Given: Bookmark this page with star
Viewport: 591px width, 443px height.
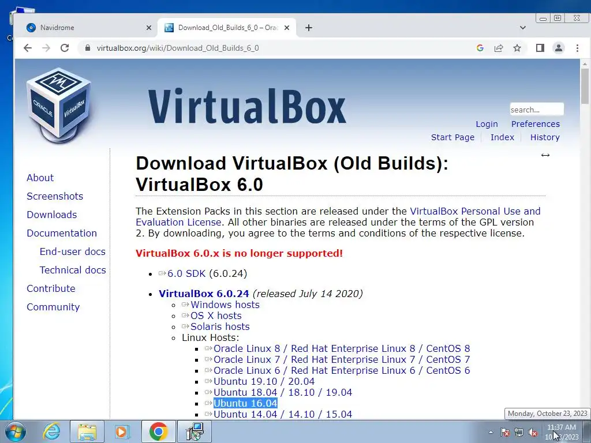Looking at the screenshot, I should (517, 48).
